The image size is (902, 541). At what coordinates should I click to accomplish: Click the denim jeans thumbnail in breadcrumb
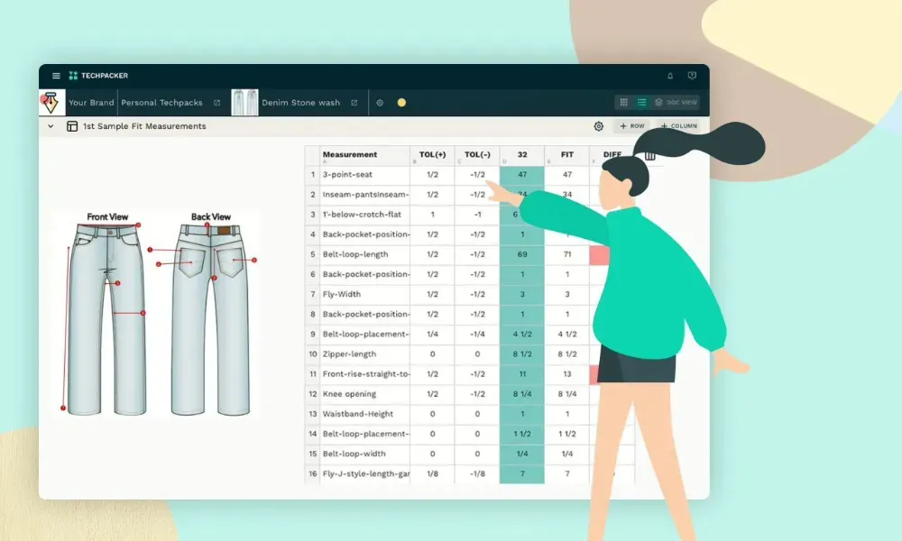pyautogui.click(x=244, y=102)
